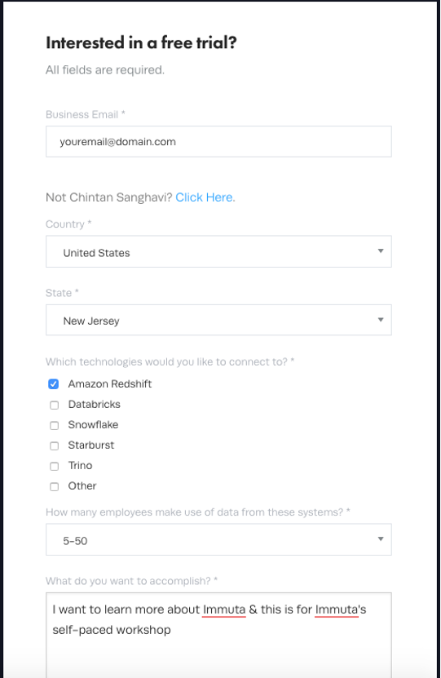This screenshot has width=441, height=678.
Task: Click the Snowflake label text
Action: (x=93, y=424)
